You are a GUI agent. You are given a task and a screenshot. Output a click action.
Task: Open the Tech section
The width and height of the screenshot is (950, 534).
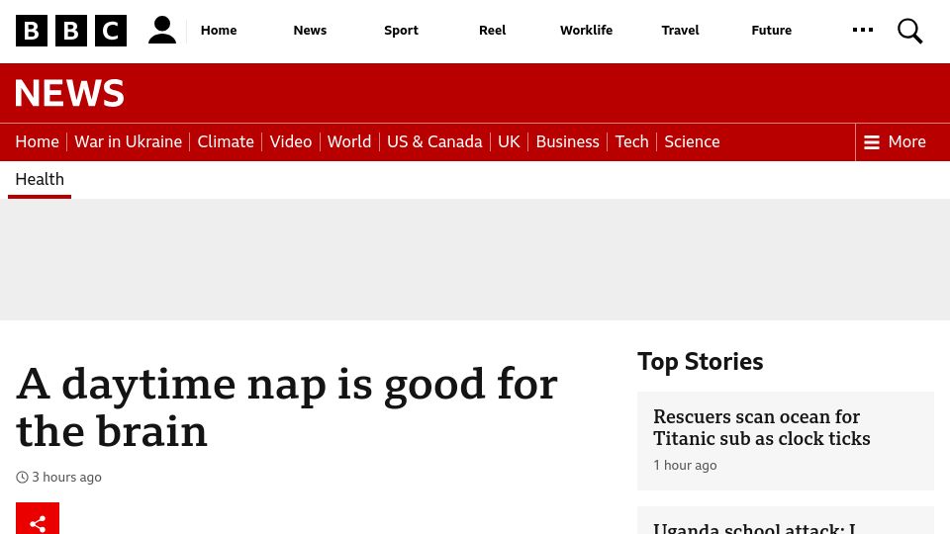[x=632, y=141]
